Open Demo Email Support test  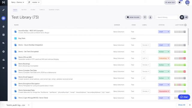(26, 77)
